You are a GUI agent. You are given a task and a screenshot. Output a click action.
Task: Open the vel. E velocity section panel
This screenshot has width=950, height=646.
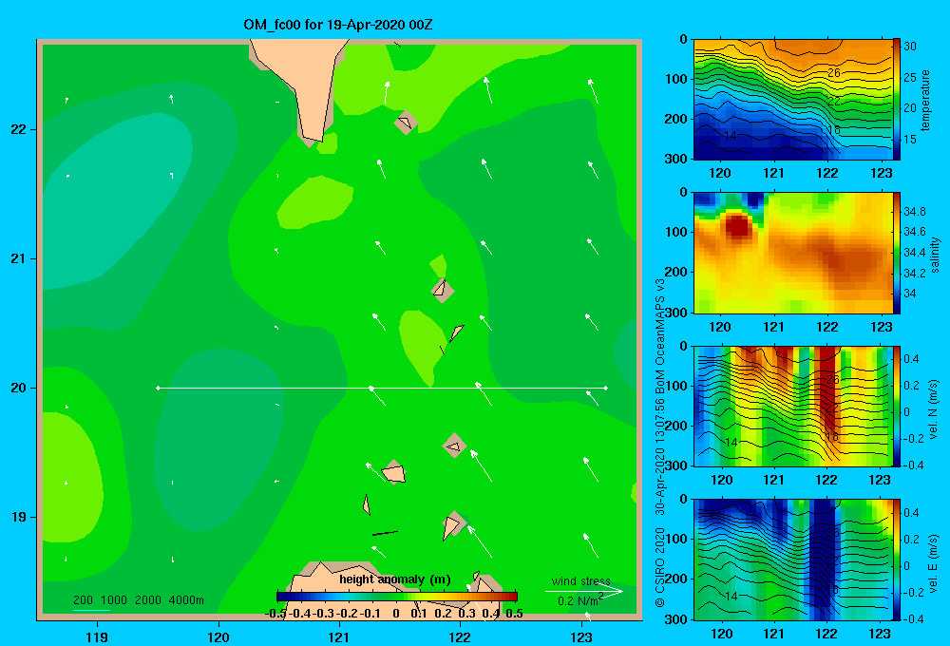(x=792, y=560)
